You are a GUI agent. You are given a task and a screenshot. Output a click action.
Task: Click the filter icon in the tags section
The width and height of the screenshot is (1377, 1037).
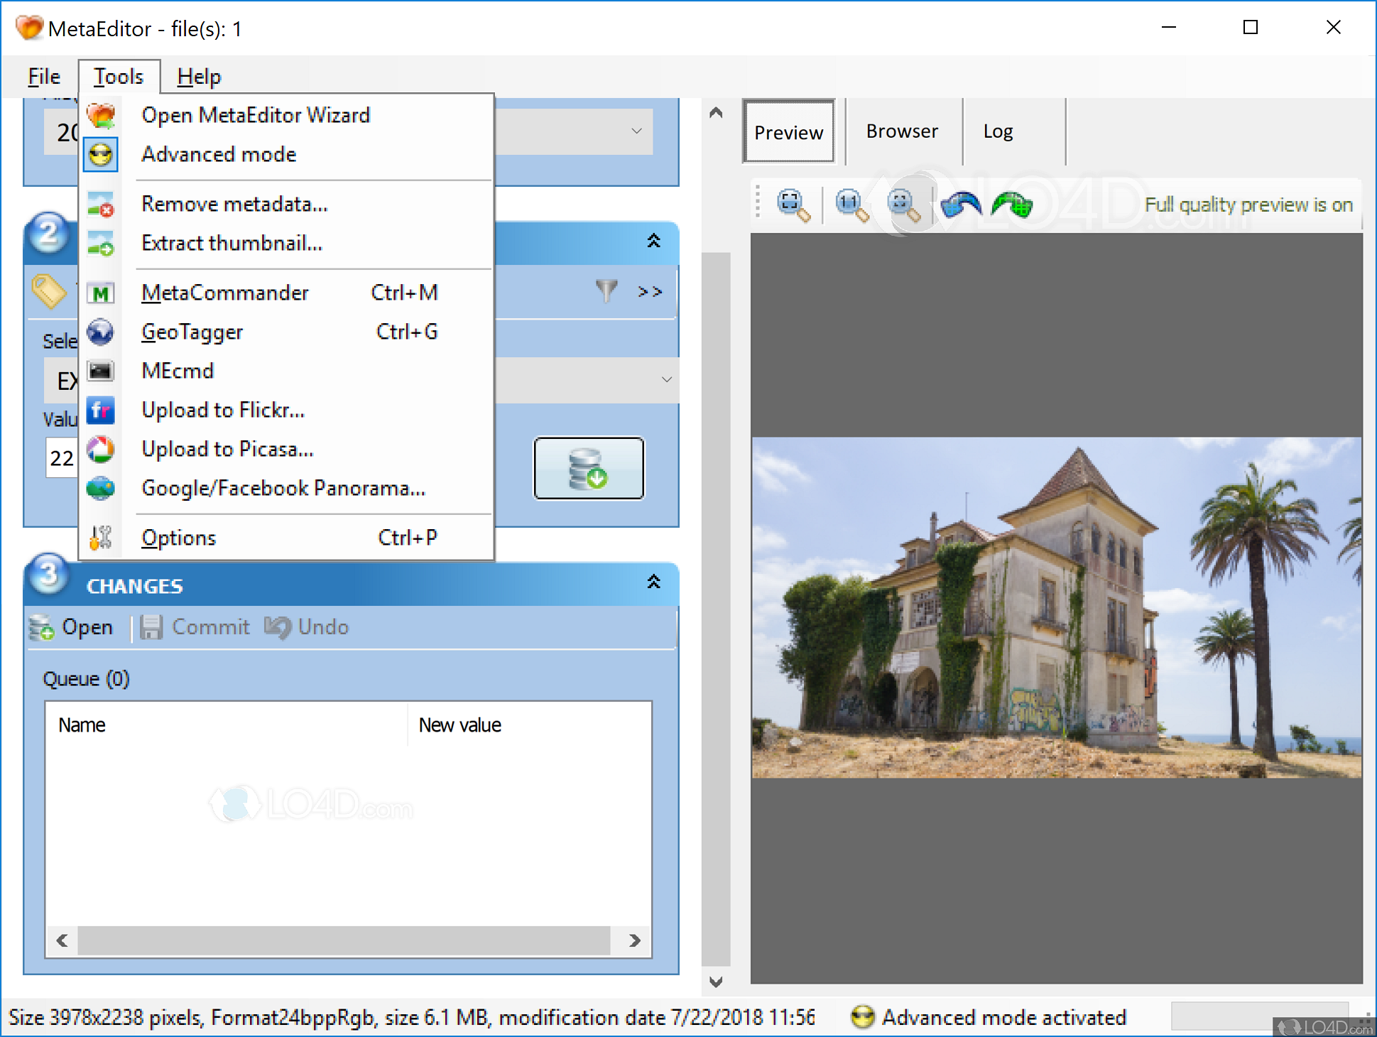point(606,291)
